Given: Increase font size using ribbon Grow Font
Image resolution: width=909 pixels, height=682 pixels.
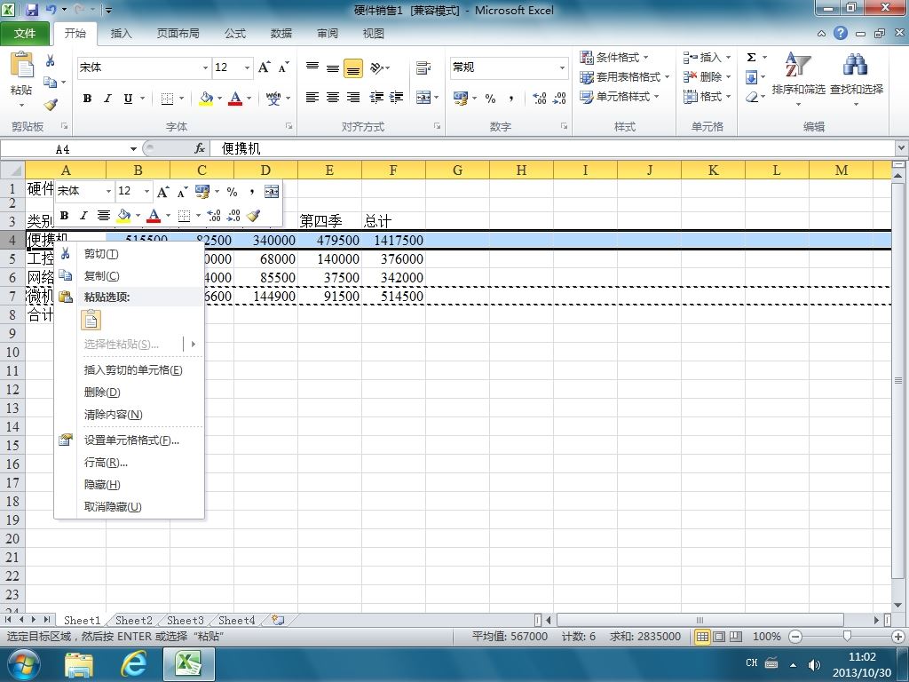Looking at the screenshot, I should pos(265,67).
